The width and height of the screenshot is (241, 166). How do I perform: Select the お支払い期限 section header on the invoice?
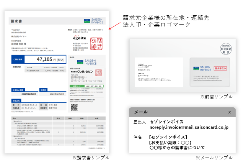pyautogui.click(x=18, y=90)
